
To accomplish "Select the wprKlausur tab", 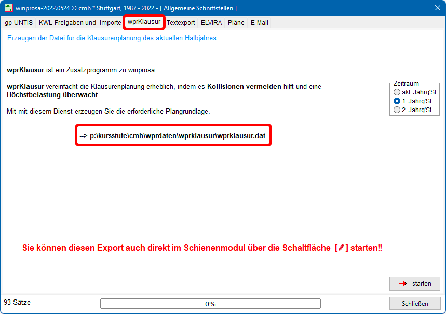I will (x=144, y=22).
